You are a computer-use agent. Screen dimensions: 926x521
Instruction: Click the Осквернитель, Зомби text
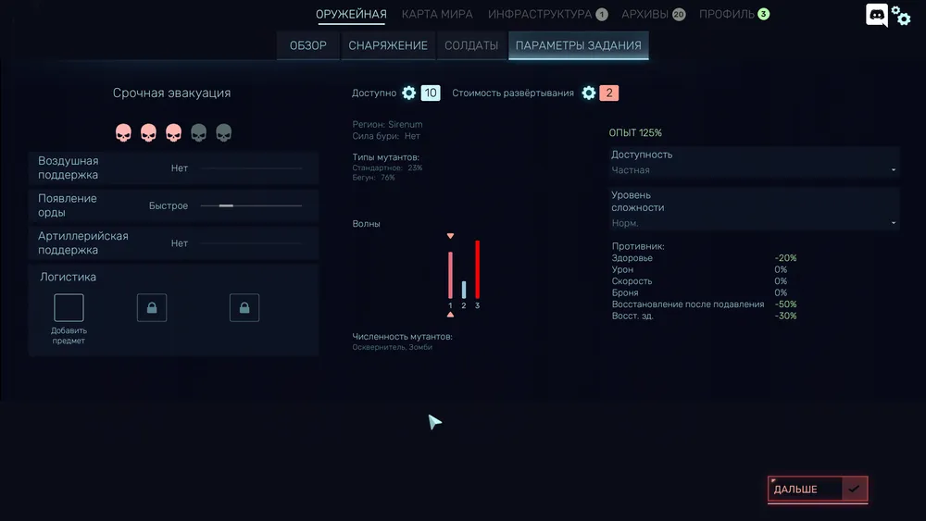pyautogui.click(x=392, y=347)
